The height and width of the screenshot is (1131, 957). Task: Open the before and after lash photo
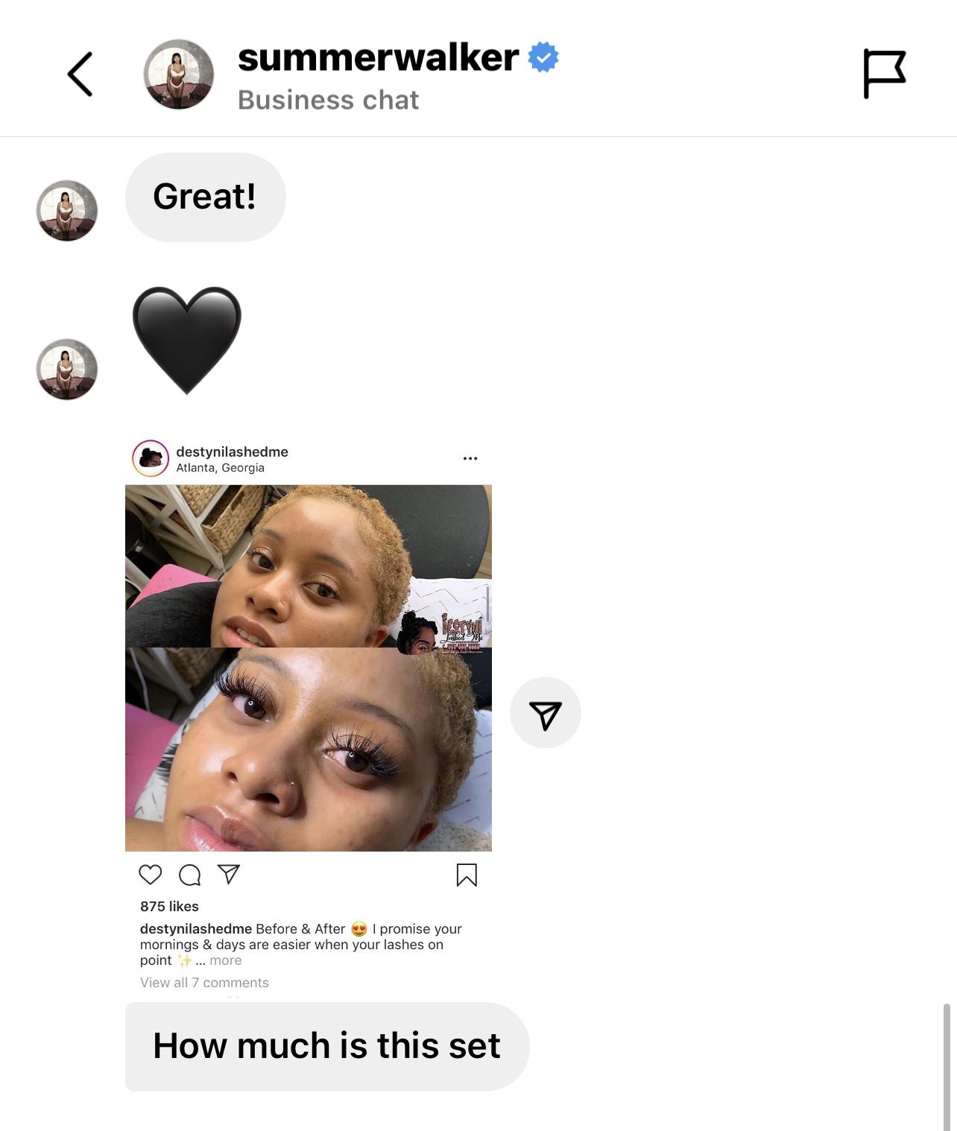[309, 668]
